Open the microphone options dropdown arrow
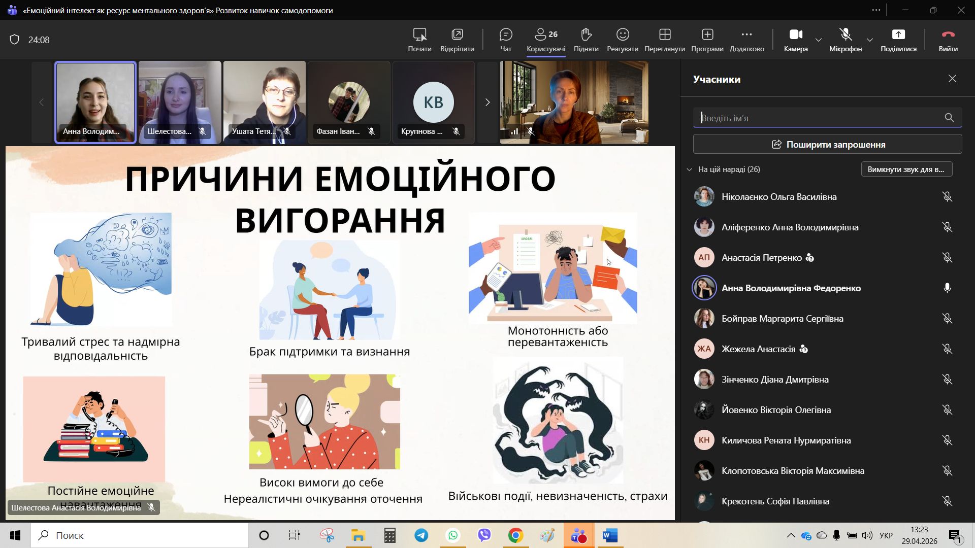Screen dimensions: 975x548 tap(870, 40)
